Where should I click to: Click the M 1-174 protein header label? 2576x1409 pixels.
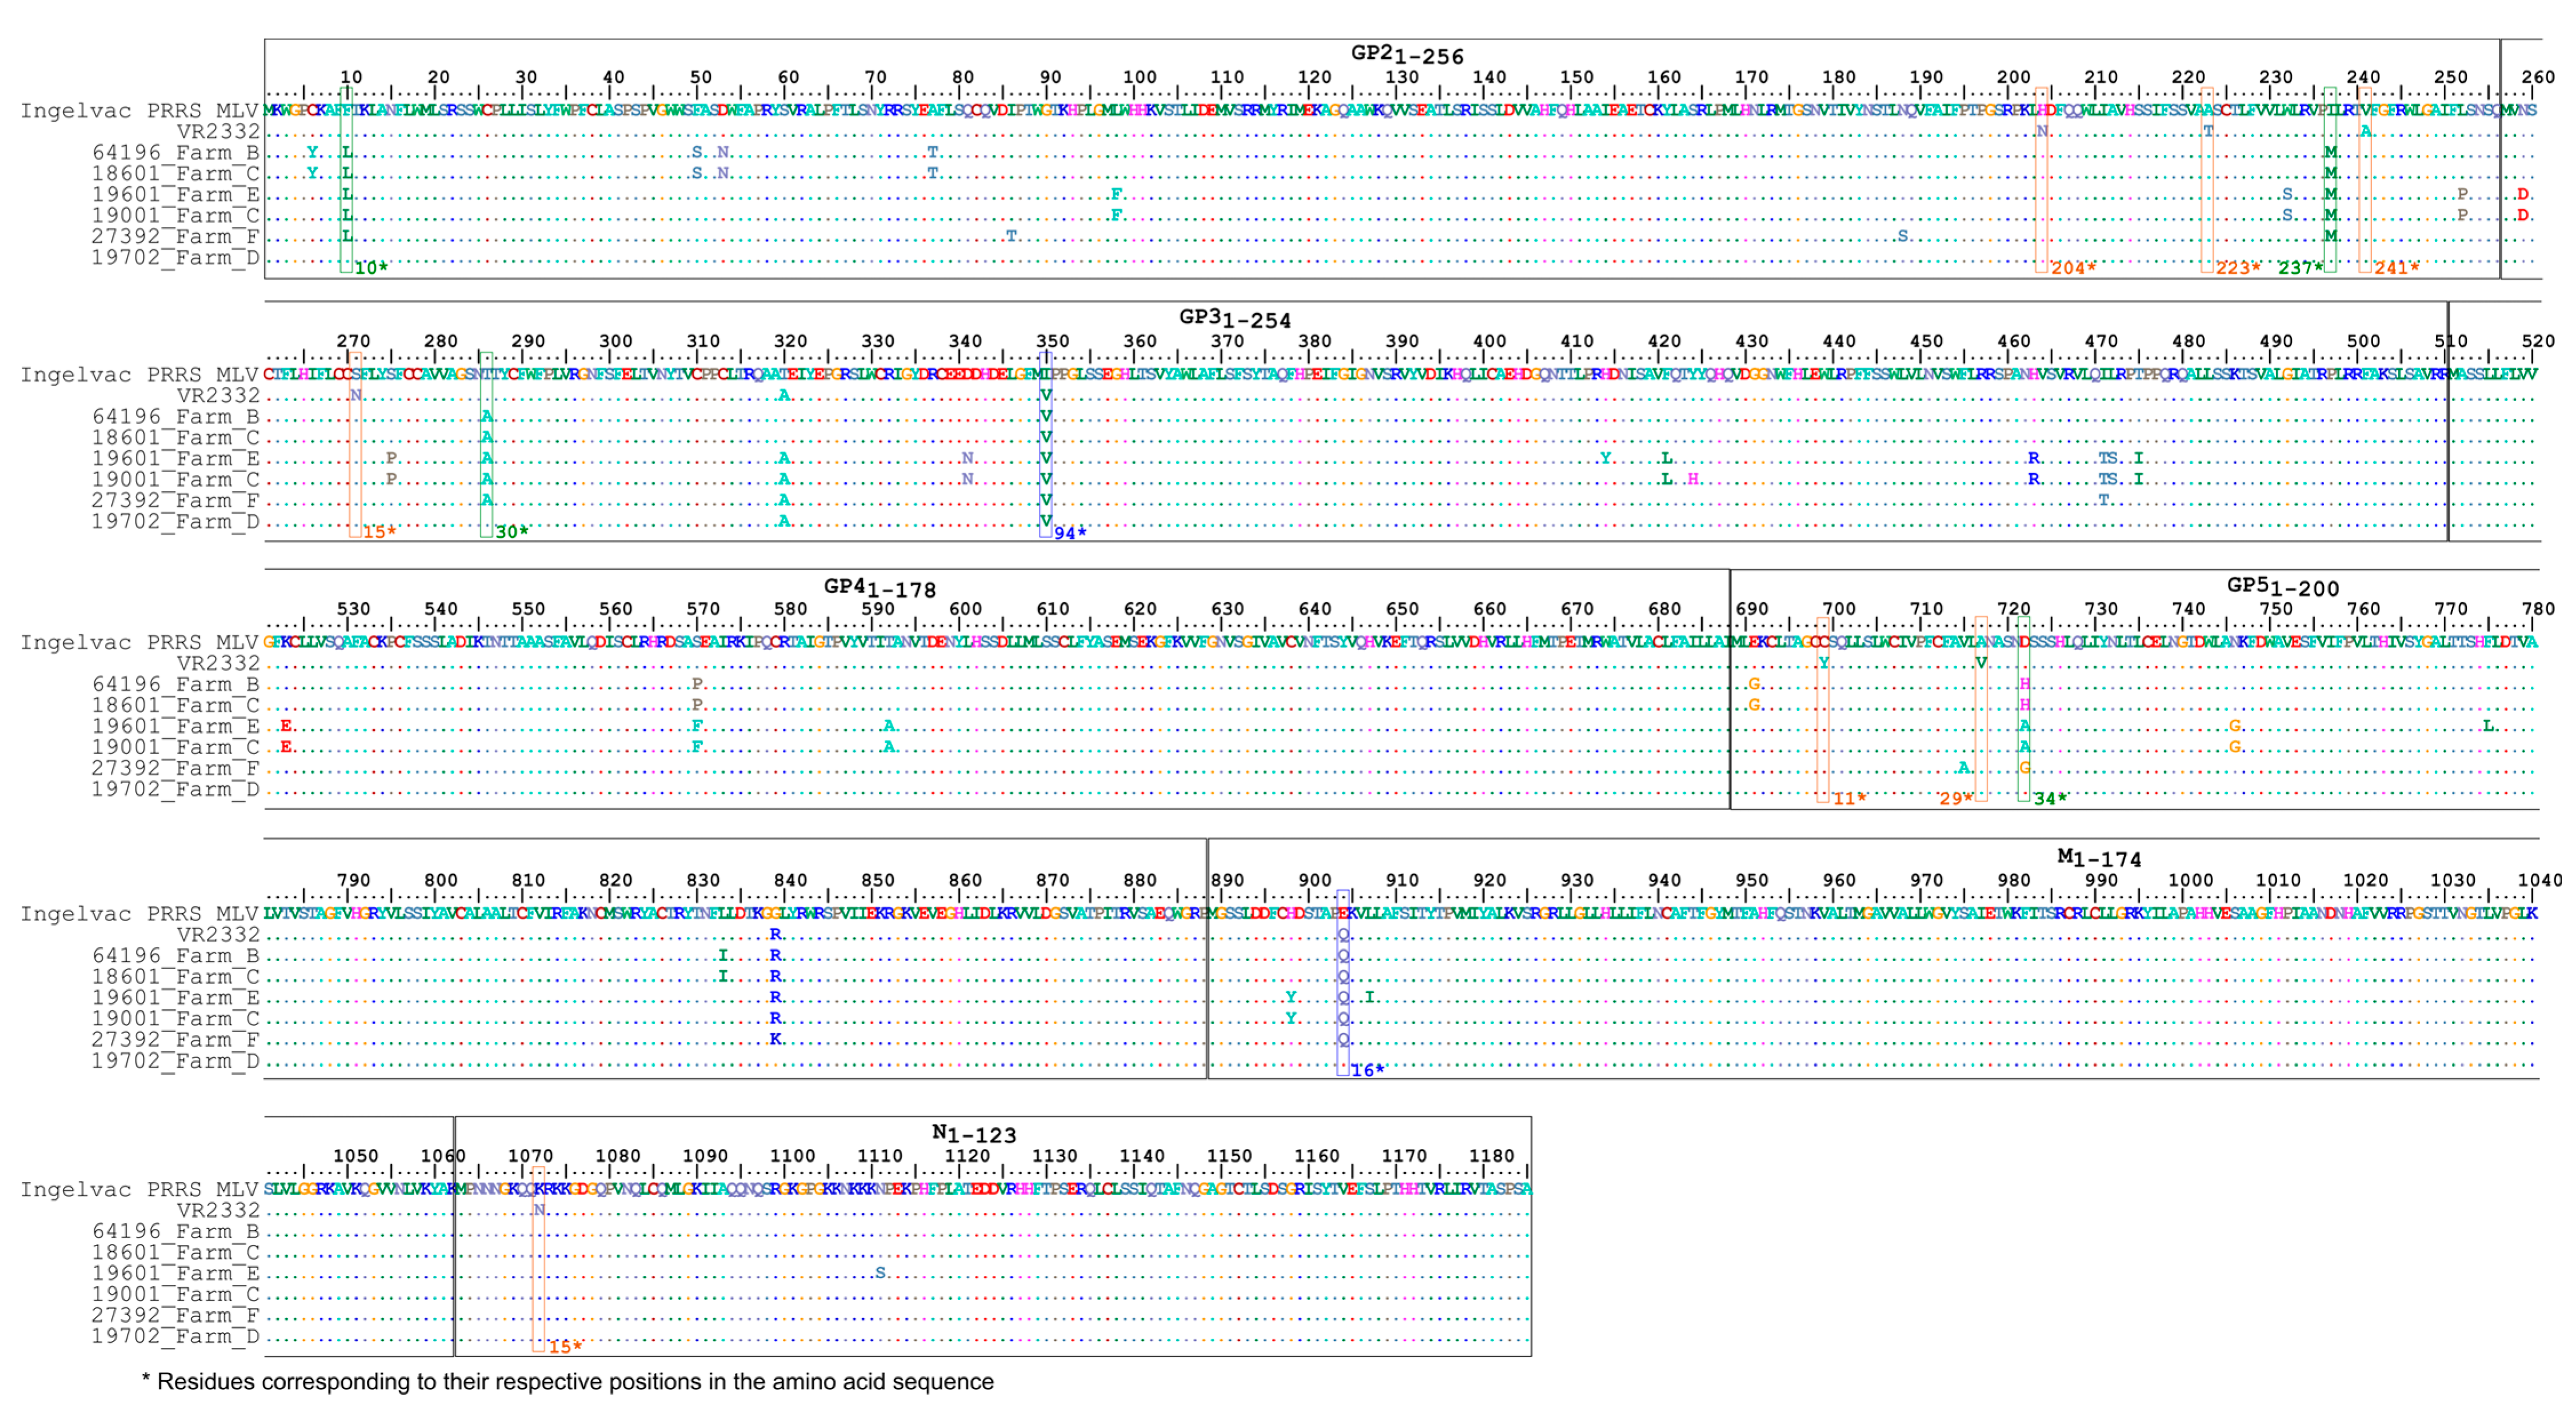(2098, 858)
